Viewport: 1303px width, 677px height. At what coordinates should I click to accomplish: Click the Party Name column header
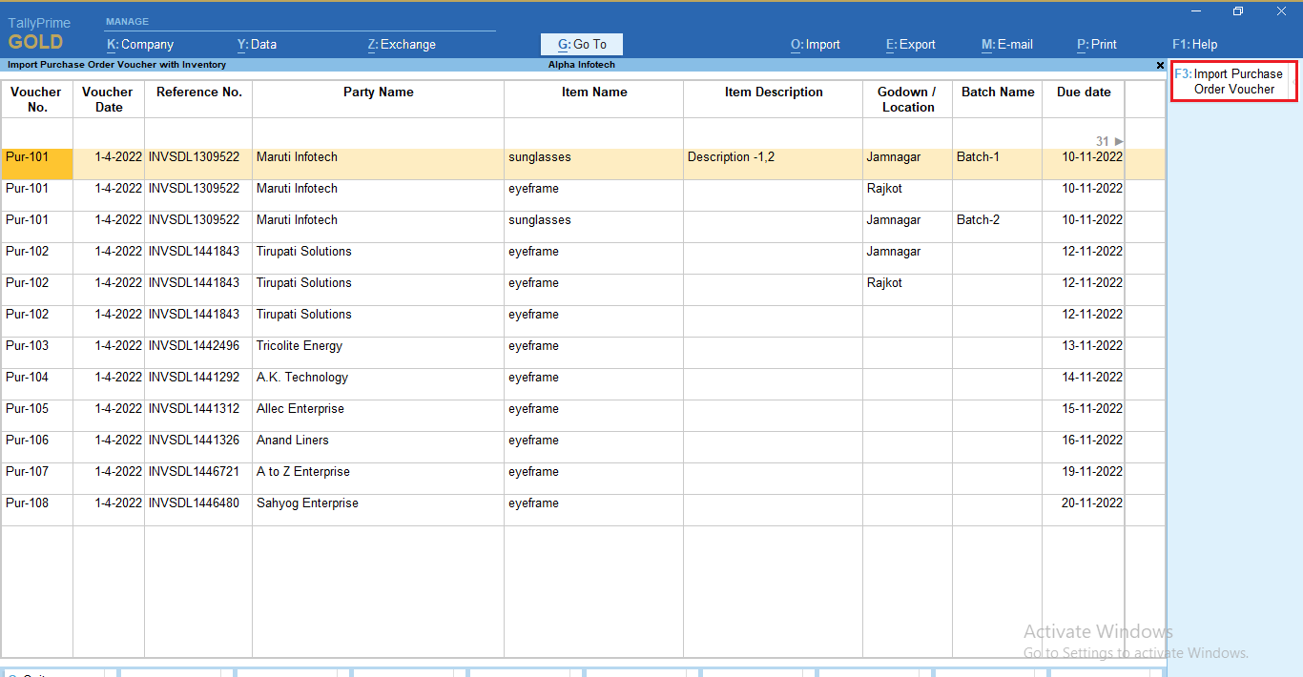click(378, 92)
